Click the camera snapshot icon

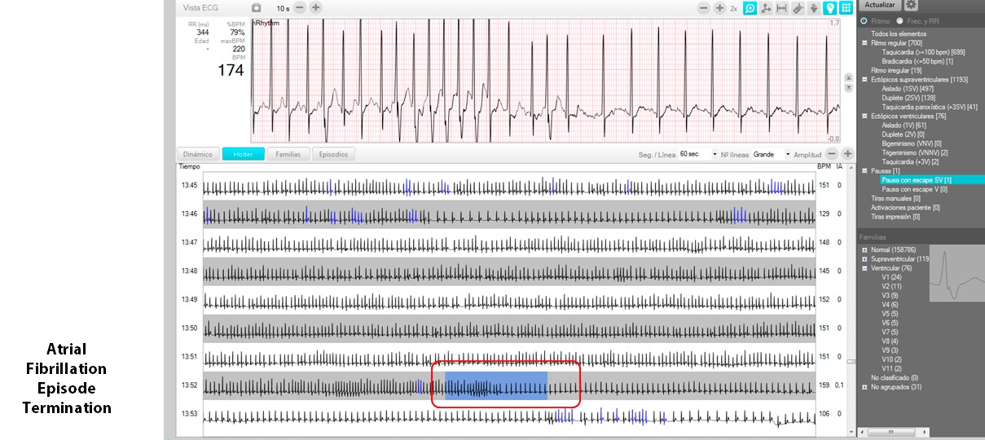[x=257, y=7]
